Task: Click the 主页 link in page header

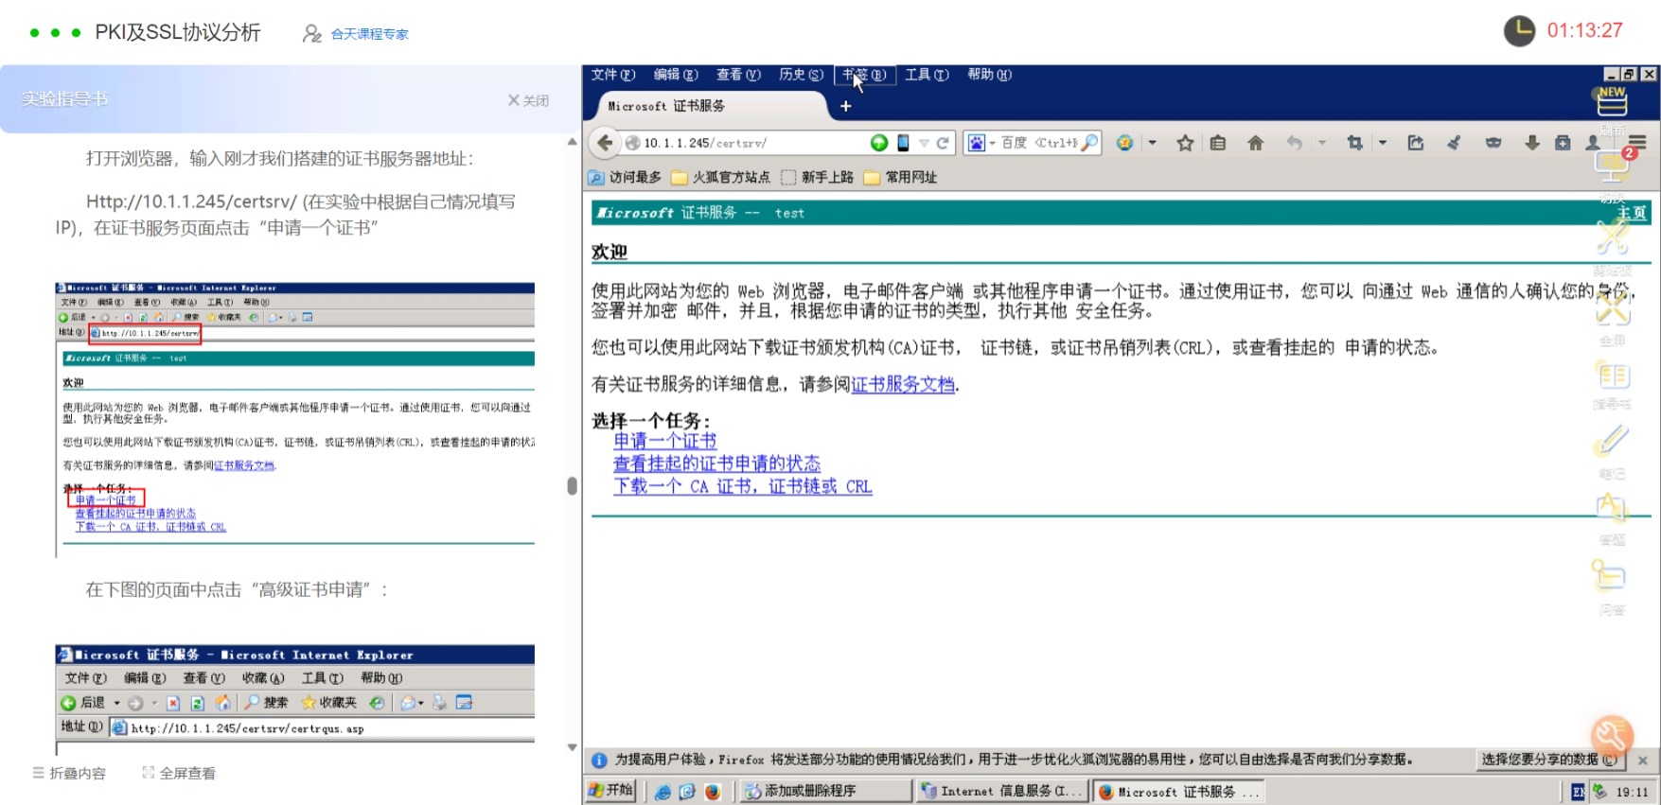Action: pos(1631,213)
